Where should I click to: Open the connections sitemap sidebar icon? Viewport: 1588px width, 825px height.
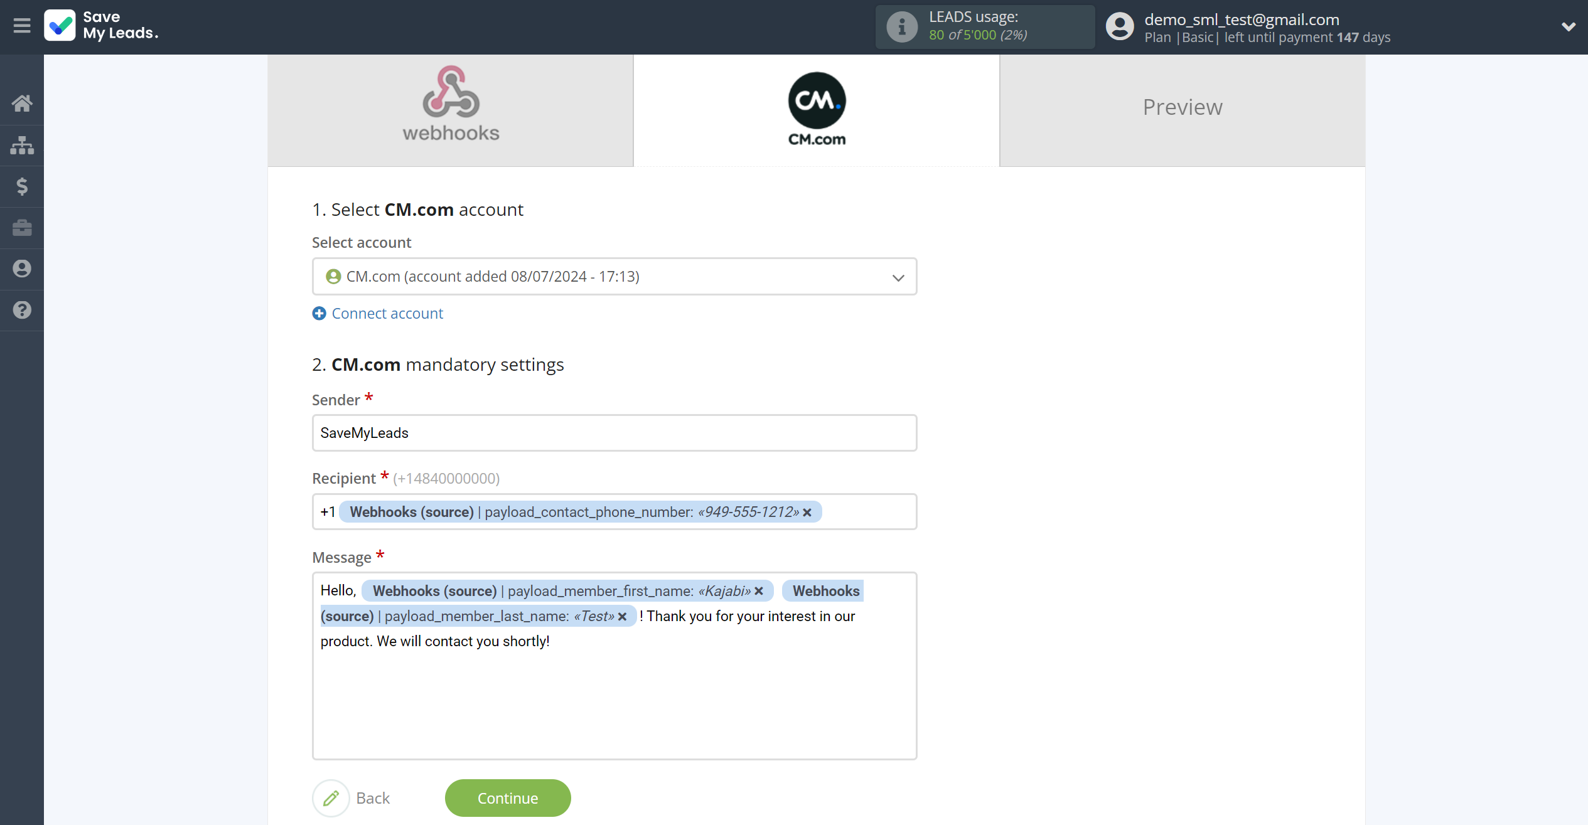pos(22,145)
